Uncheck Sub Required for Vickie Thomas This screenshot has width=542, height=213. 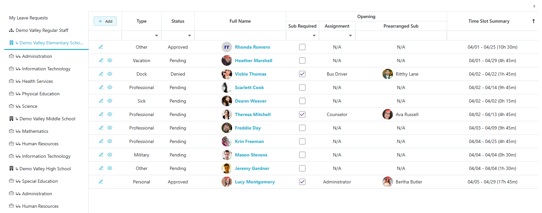click(302, 74)
